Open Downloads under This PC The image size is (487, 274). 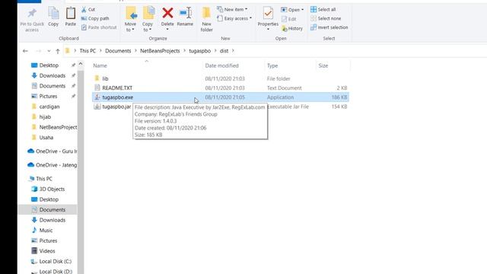tap(53, 220)
